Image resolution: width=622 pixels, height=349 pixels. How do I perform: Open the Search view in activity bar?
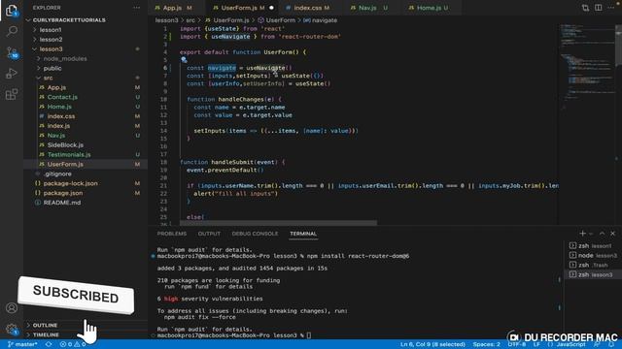[x=12, y=31]
